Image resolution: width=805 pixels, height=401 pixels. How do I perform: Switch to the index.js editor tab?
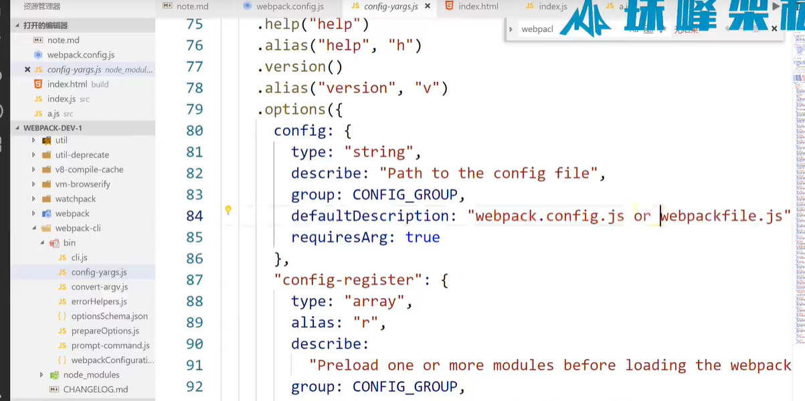[547, 6]
